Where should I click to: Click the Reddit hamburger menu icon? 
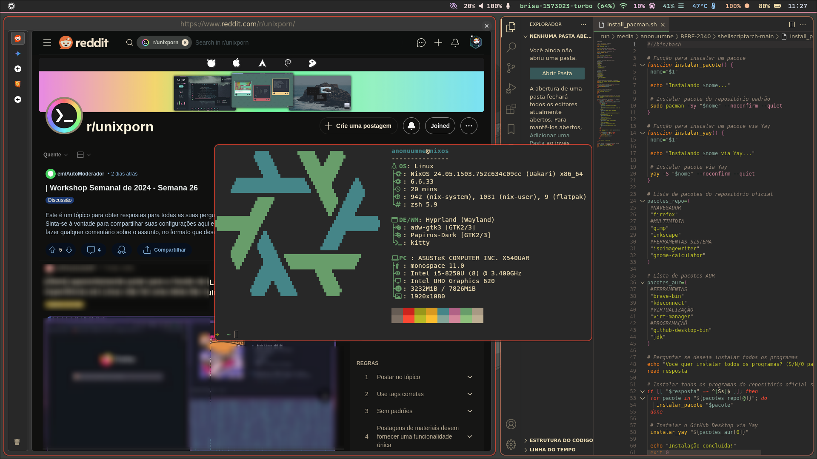47,42
